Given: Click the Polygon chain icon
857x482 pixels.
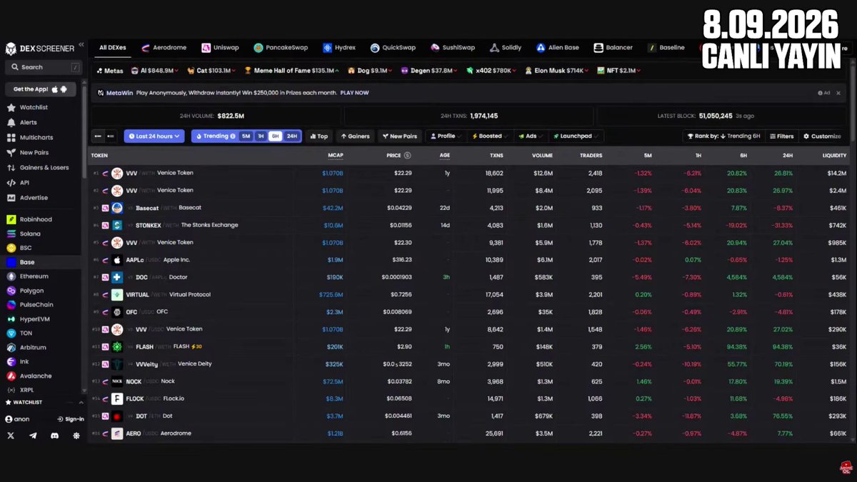Looking at the screenshot, I should pyautogui.click(x=11, y=291).
